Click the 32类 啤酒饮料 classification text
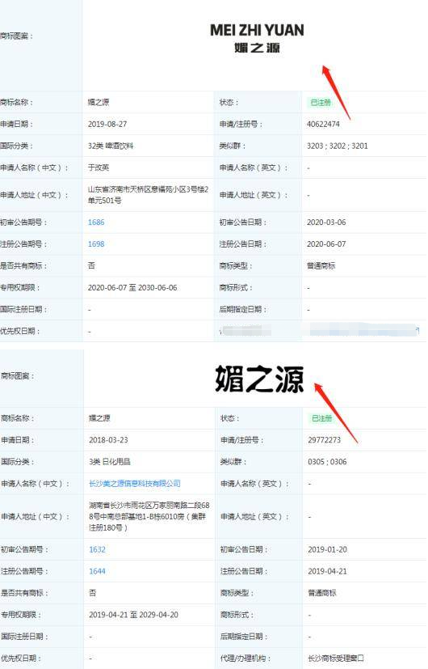 pos(111,146)
